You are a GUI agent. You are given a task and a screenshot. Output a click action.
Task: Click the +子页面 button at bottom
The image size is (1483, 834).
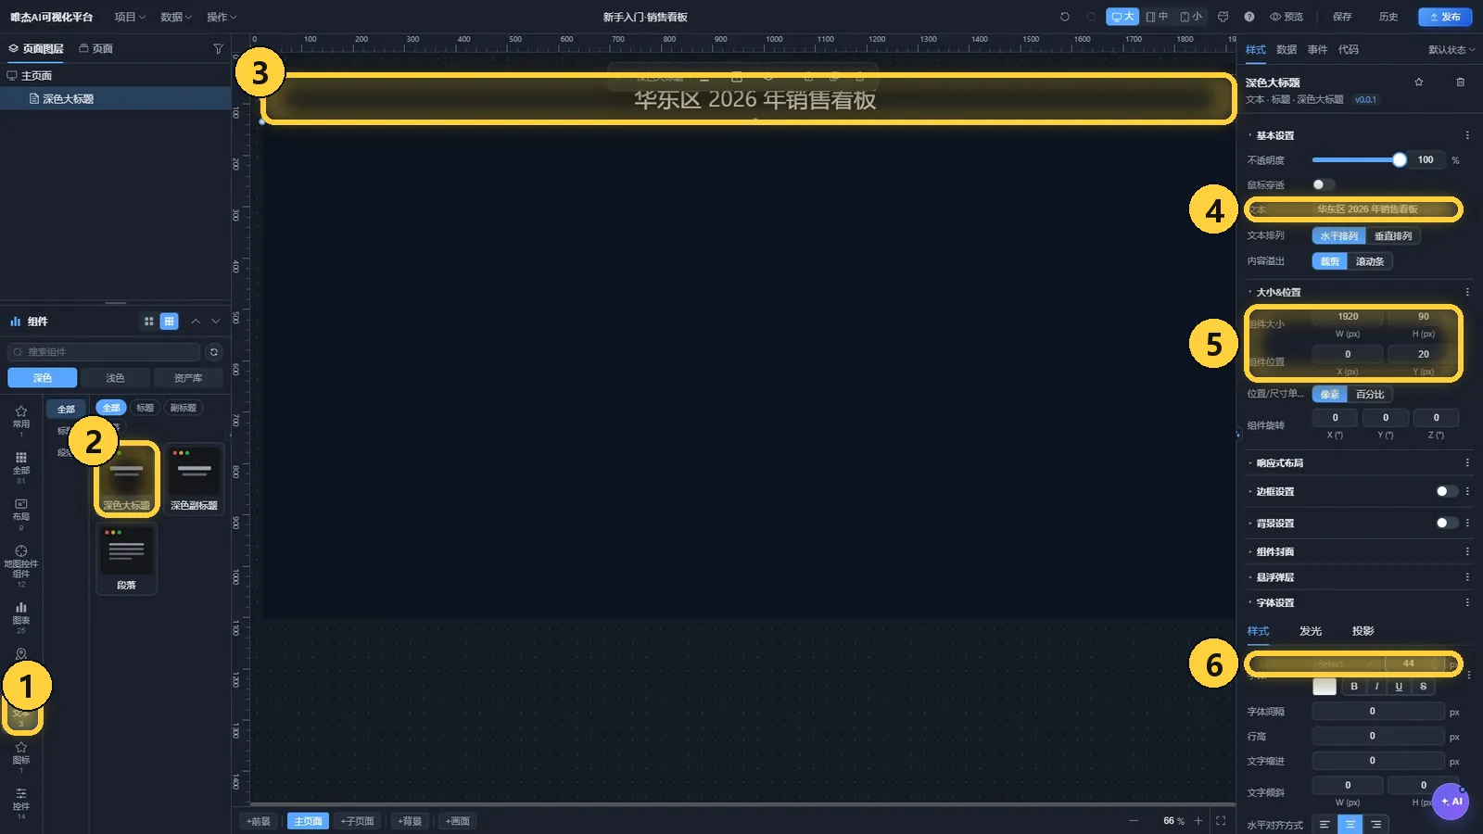coord(357,821)
